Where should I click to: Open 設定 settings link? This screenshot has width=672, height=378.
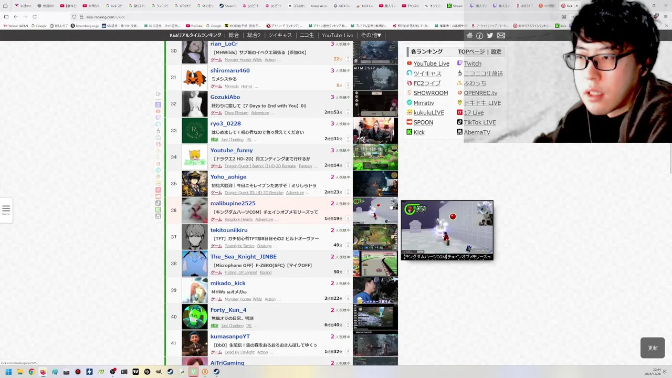(496, 51)
